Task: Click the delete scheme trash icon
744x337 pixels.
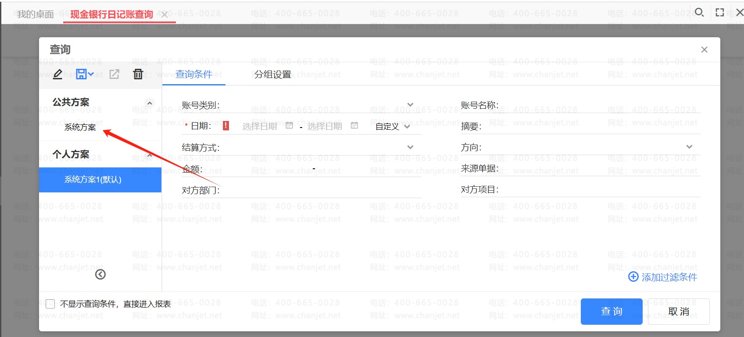Action: tap(138, 74)
